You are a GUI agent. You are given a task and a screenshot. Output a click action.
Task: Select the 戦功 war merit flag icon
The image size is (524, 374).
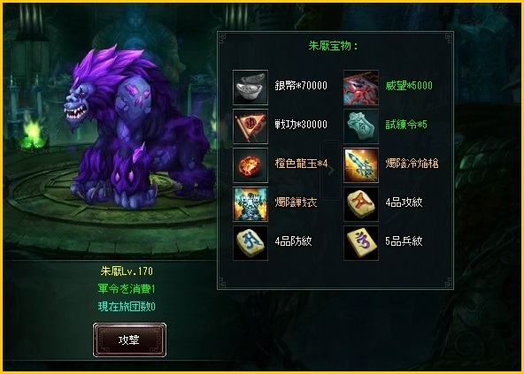pyautogui.click(x=250, y=126)
